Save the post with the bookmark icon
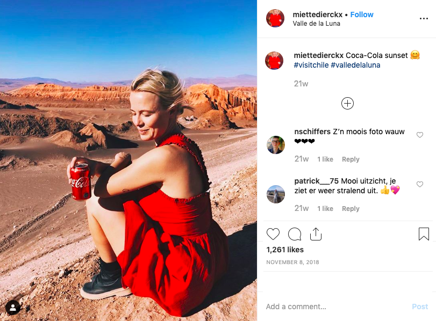Screen dimensions: 436x321 click(424, 234)
